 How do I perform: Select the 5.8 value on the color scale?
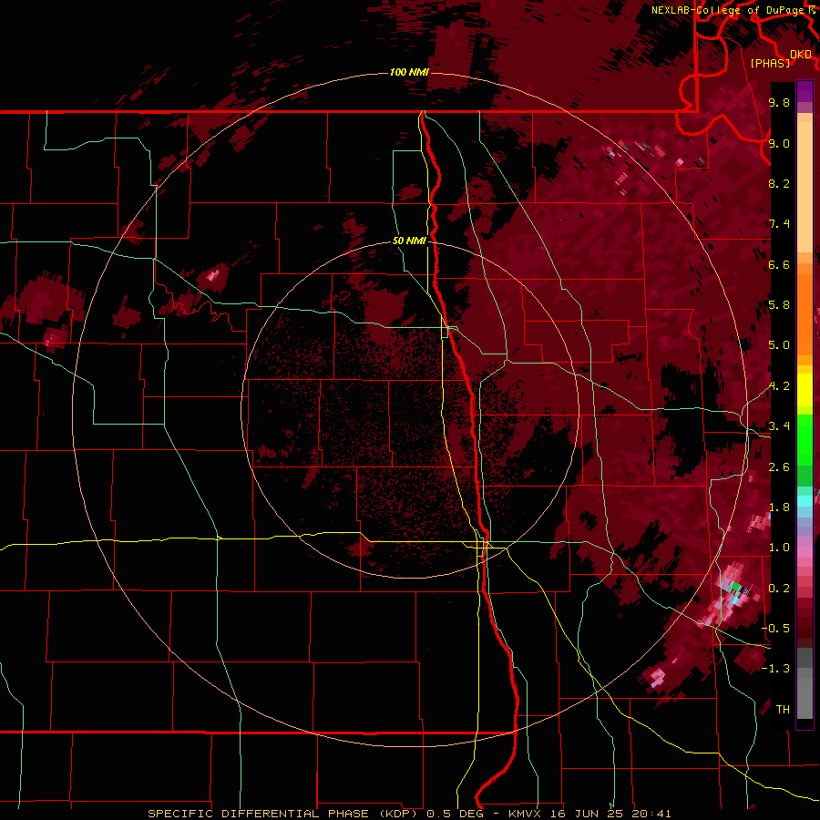(x=779, y=305)
